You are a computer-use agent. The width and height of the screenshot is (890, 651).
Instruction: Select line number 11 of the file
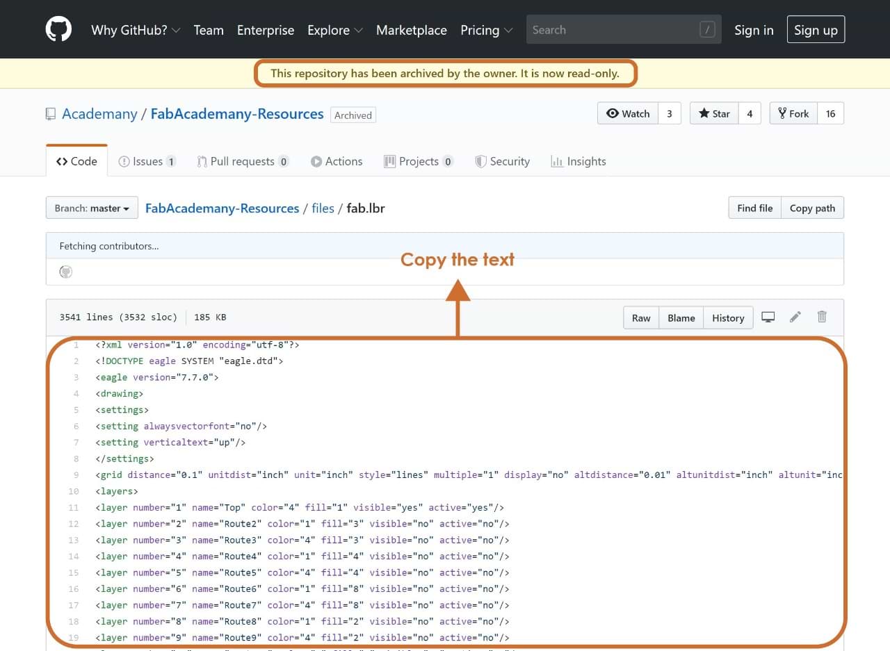(74, 507)
